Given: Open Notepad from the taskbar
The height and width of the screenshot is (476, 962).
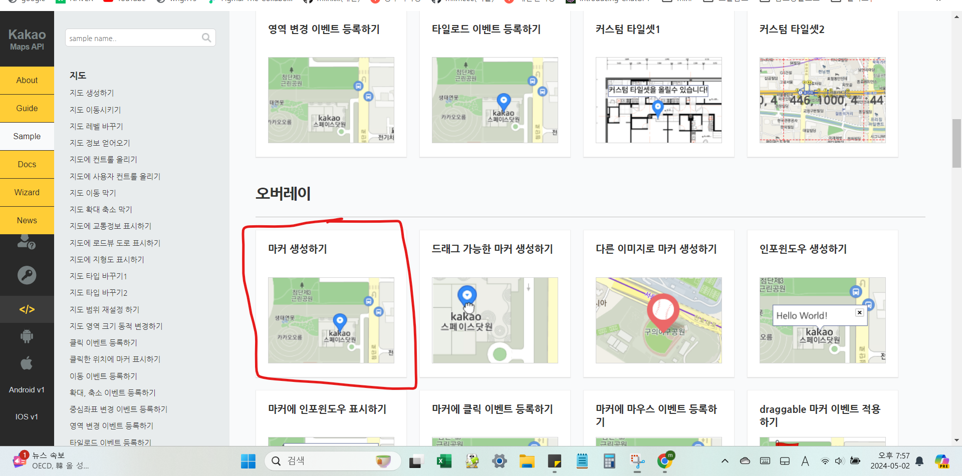Looking at the screenshot, I should 582,461.
